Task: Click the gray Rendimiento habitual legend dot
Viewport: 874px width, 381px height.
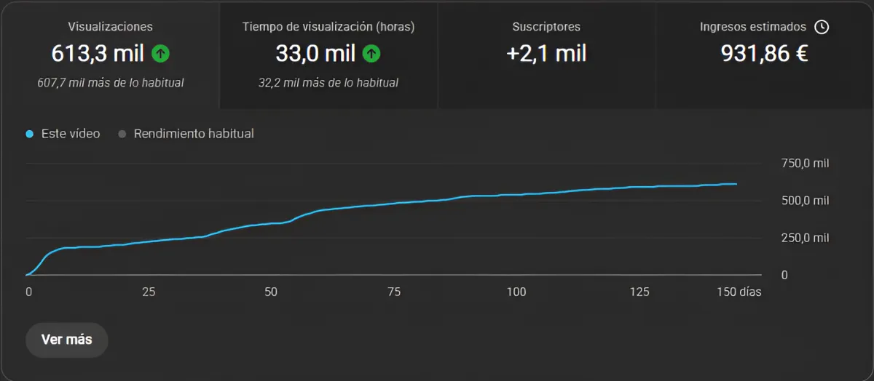Action: pyautogui.click(x=122, y=134)
